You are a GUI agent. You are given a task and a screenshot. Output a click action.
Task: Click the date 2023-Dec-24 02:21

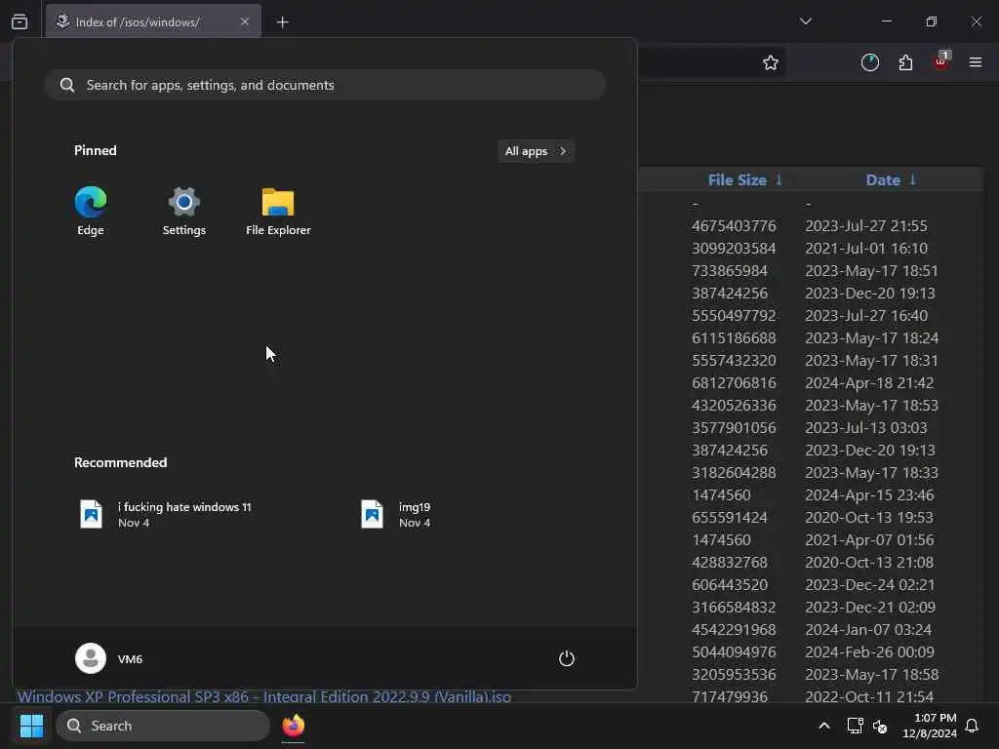869,585
